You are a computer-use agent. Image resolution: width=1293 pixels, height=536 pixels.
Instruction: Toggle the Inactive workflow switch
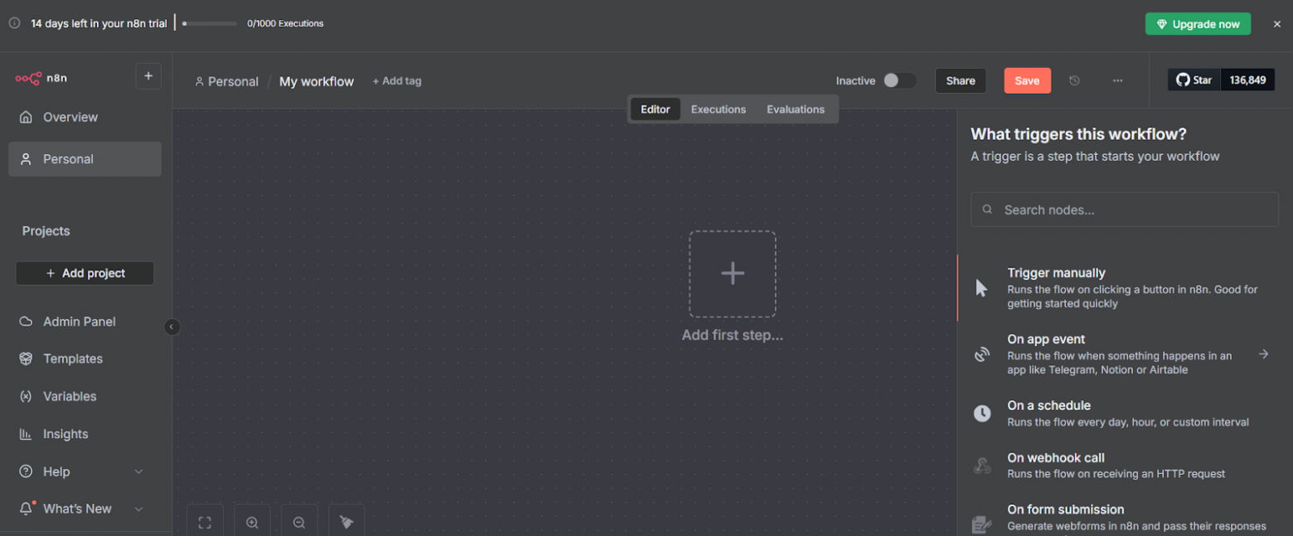pyautogui.click(x=899, y=80)
